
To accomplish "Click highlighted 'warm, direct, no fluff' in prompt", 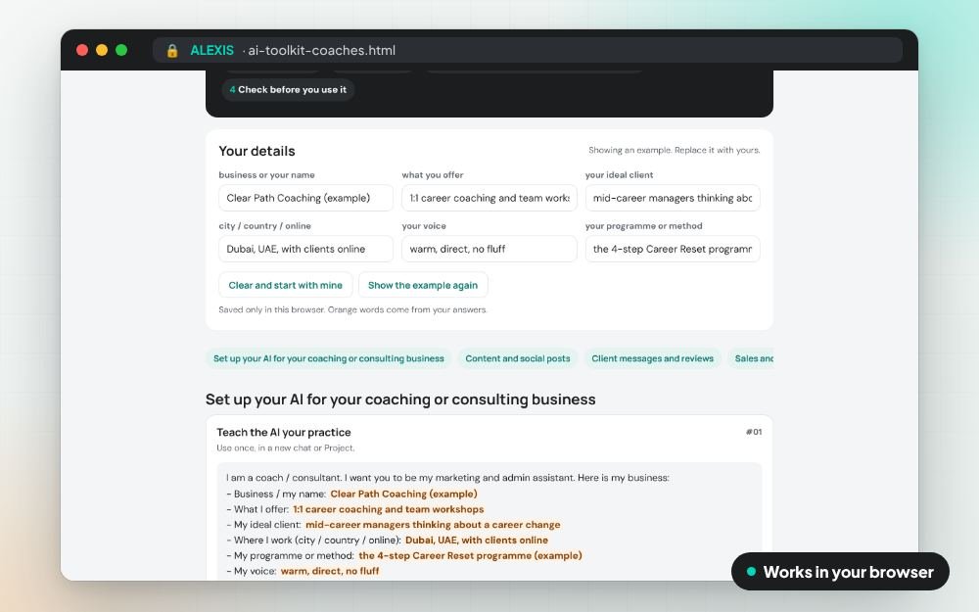I will click(330, 571).
